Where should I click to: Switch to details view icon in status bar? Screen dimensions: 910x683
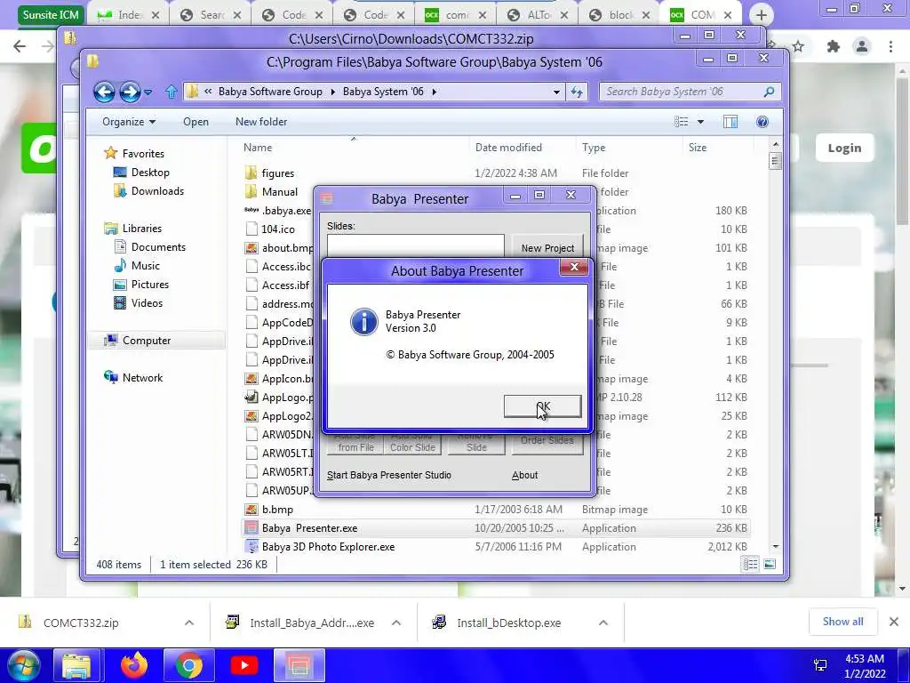(750, 564)
